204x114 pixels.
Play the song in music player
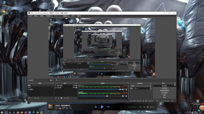tap(102, 107)
